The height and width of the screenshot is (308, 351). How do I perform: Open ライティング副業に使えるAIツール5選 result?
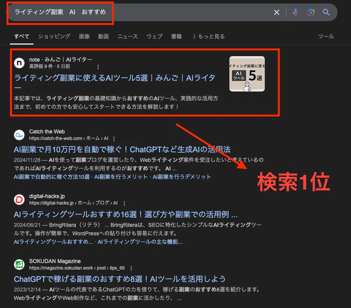pyautogui.click(x=115, y=82)
